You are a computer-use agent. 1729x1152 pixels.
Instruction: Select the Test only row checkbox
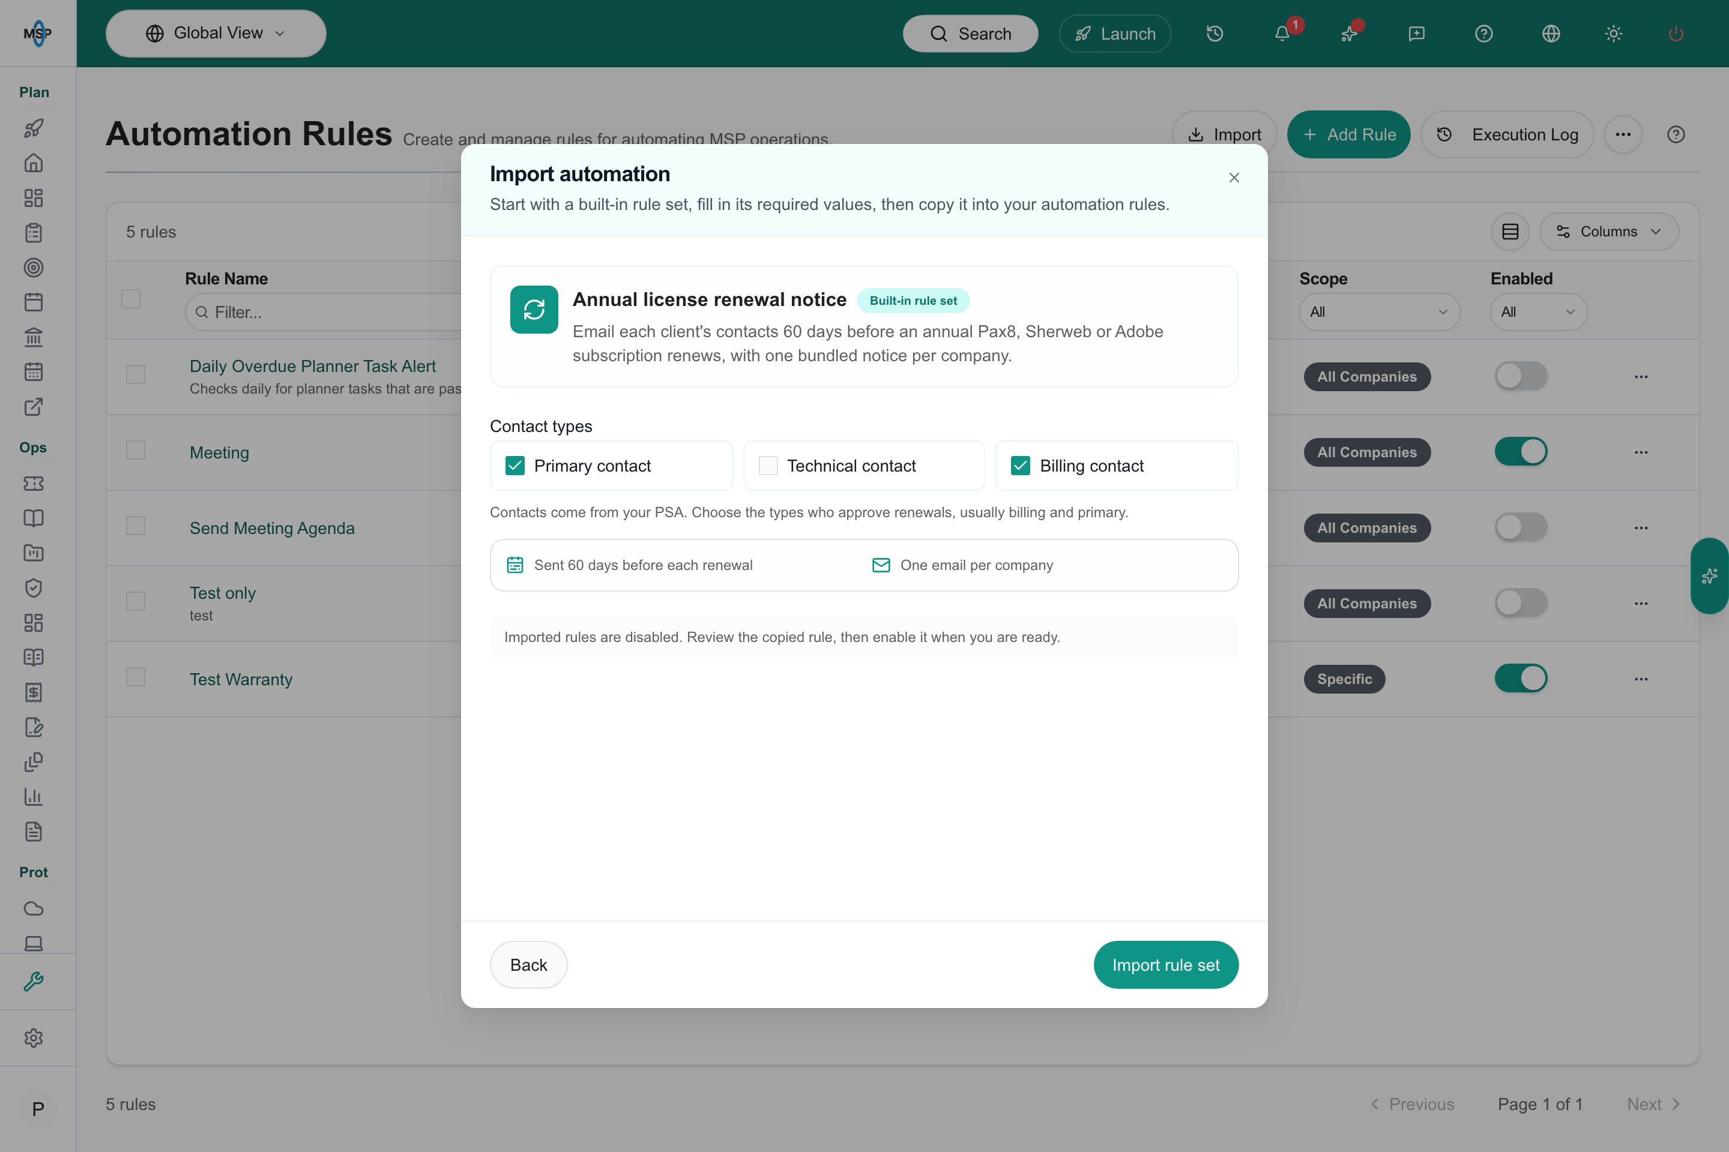coord(135,602)
